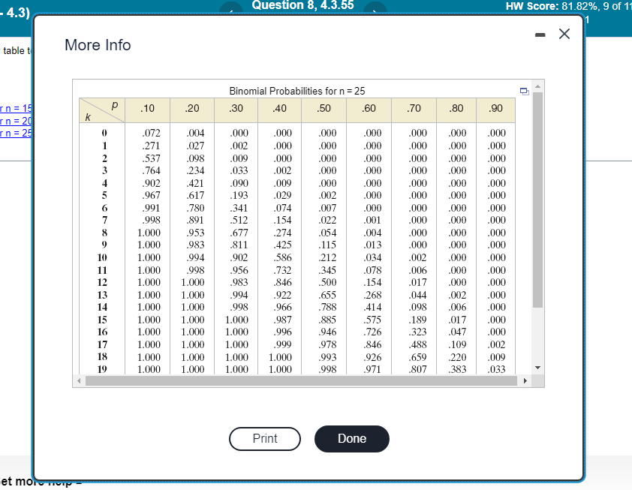The height and width of the screenshot is (490, 632).
Task: Go to the previous question arrow
Action: 231,7
